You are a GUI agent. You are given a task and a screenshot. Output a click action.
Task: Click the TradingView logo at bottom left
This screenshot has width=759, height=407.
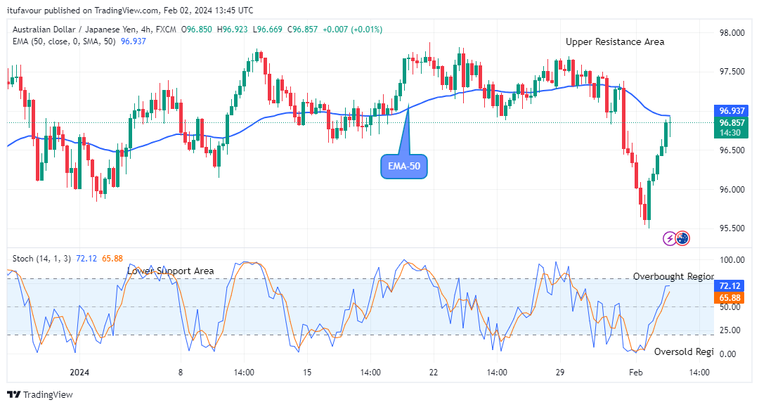click(40, 394)
